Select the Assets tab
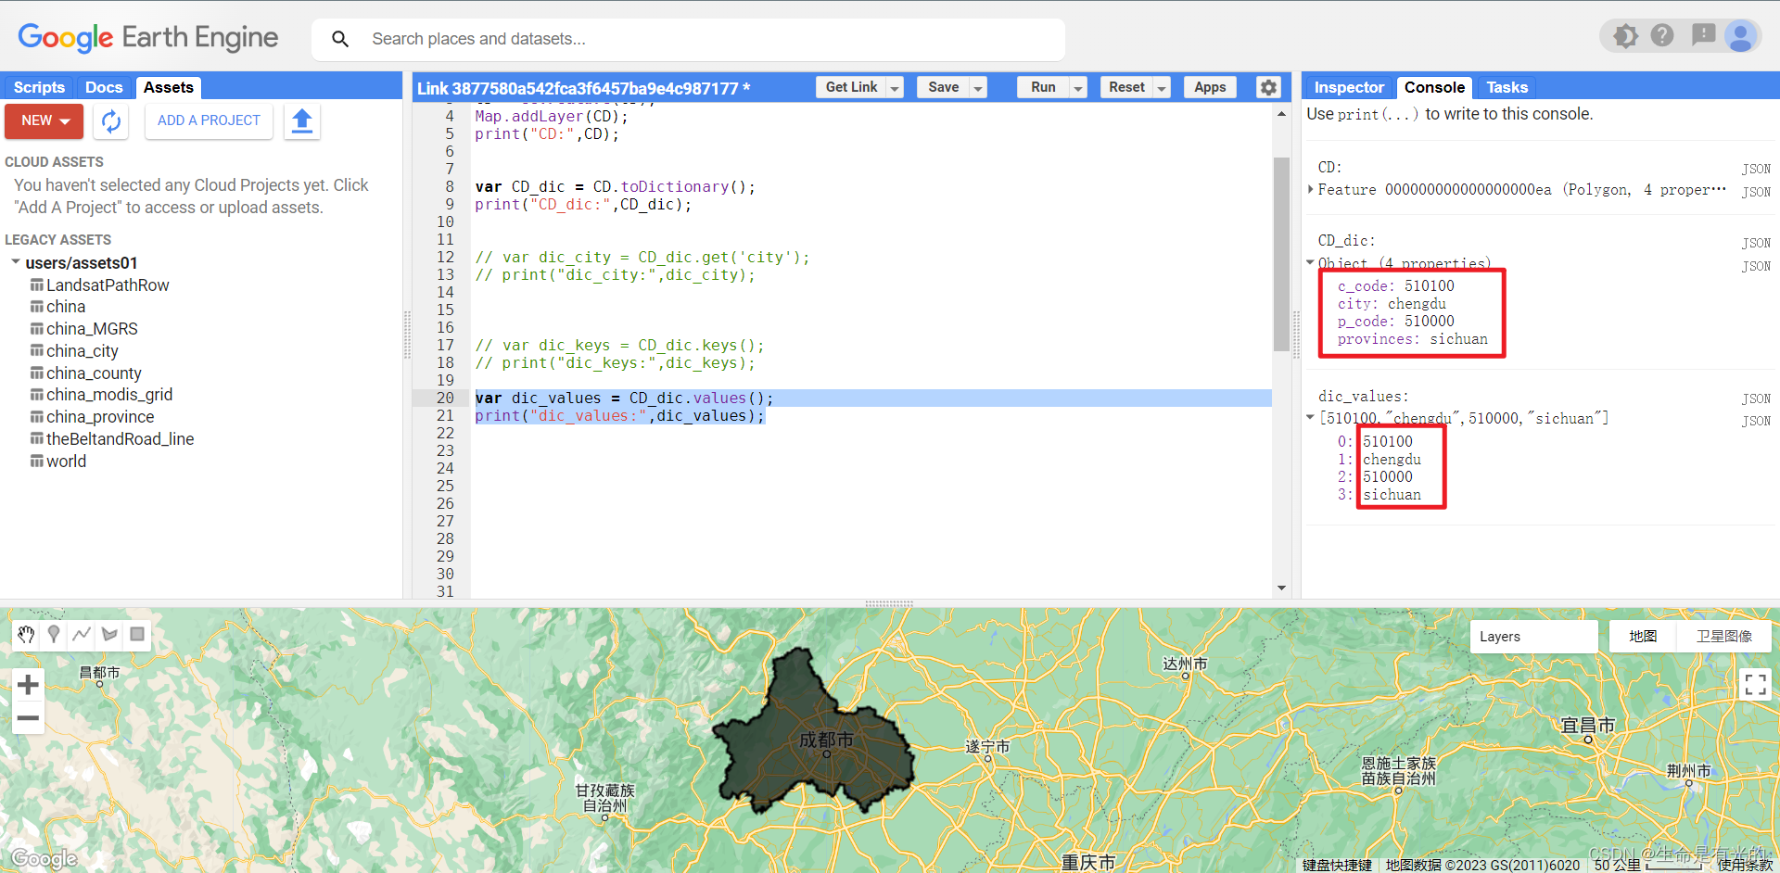 point(169,87)
